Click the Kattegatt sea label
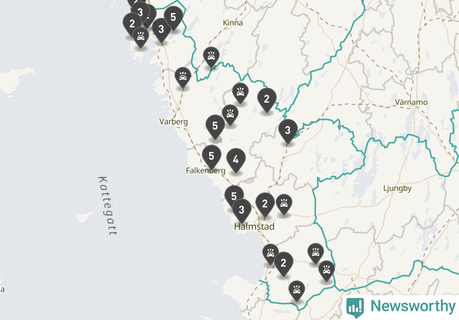Image resolution: width=459 pixels, height=320 pixels. point(107,206)
